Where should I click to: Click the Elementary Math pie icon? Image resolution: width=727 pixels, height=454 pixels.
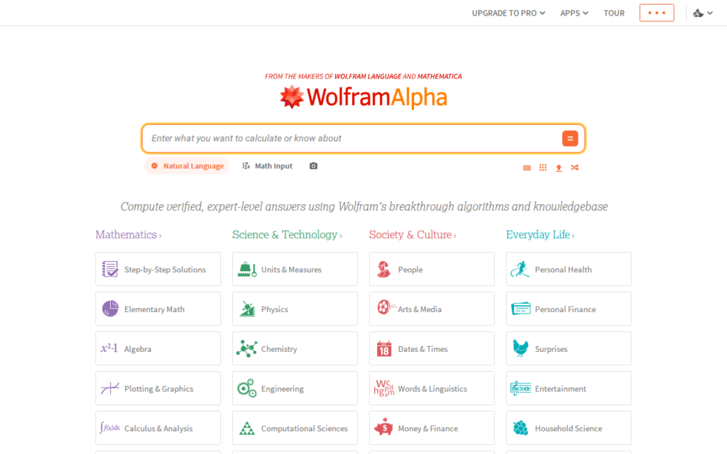(x=110, y=309)
